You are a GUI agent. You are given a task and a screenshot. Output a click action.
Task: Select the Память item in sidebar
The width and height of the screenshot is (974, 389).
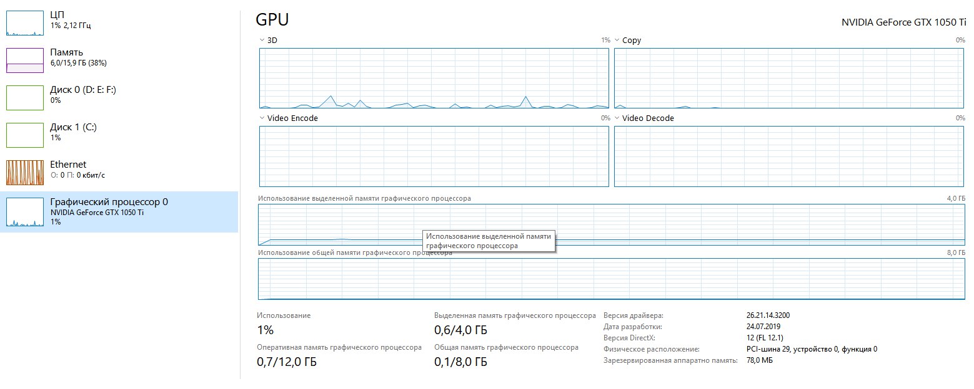(66, 52)
